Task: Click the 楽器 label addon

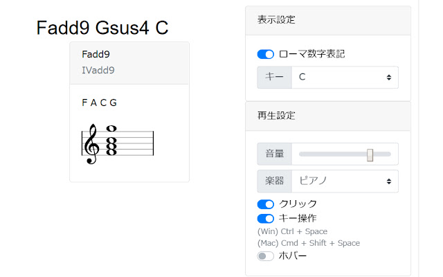Action: click(x=274, y=181)
